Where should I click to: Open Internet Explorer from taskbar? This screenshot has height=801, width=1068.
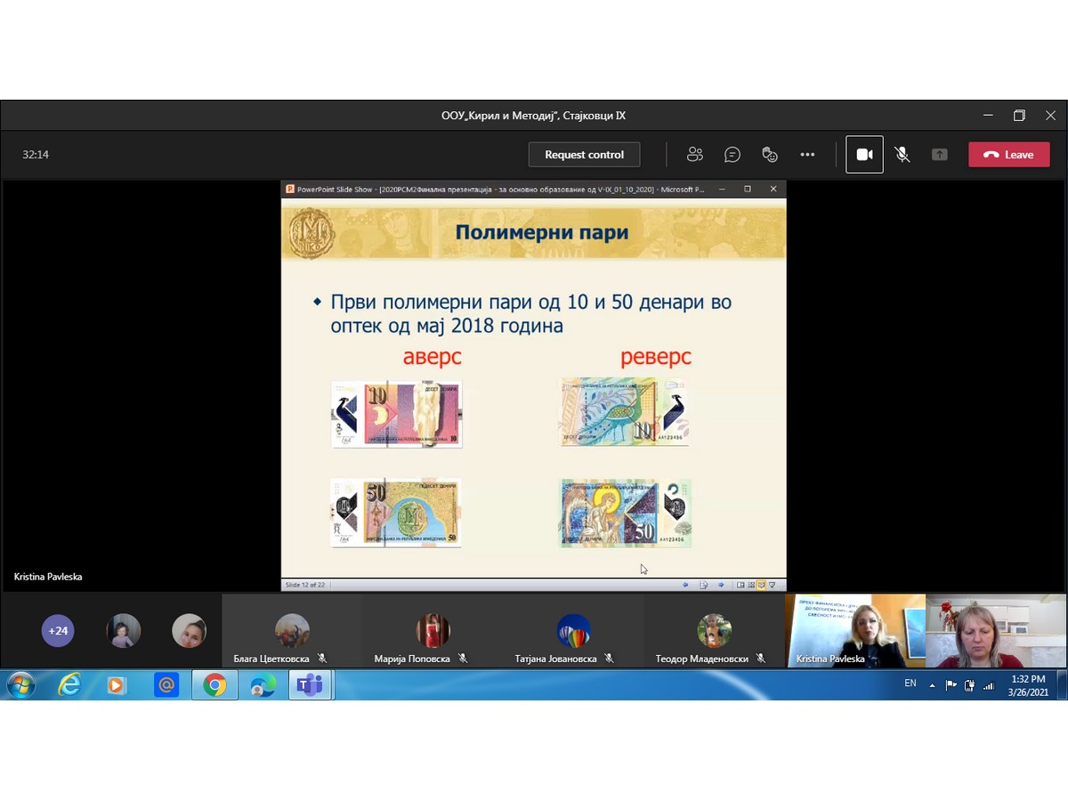(x=69, y=684)
